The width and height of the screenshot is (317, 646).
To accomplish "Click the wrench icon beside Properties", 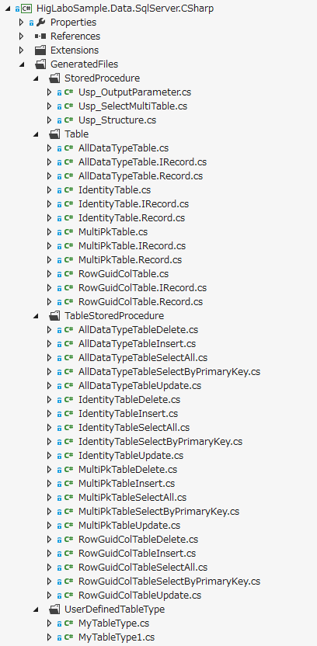I will (41, 23).
